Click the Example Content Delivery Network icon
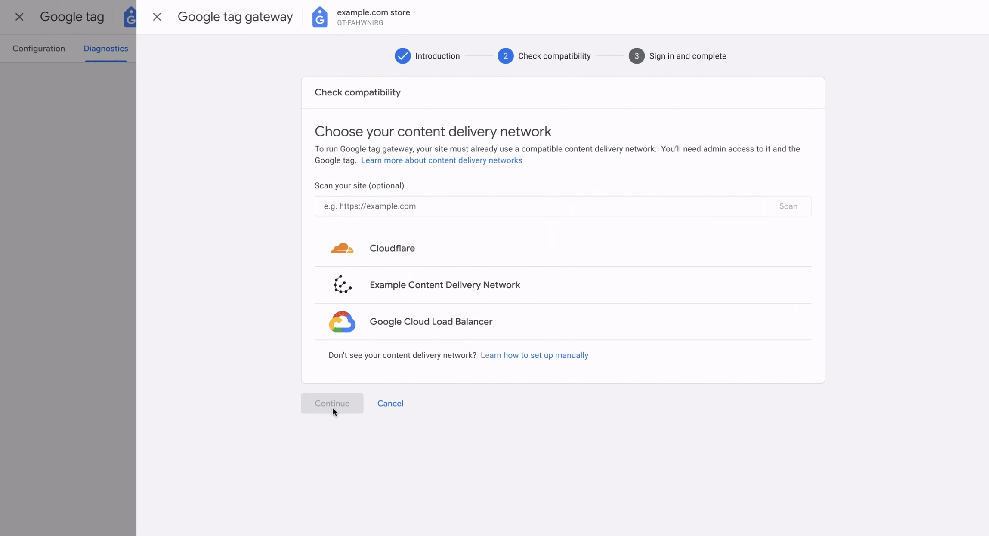 pos(342,285)
